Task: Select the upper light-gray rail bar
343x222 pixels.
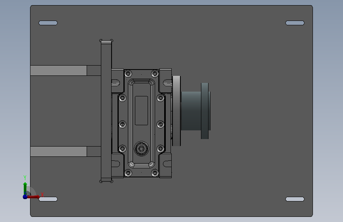Action: pyautogui.click(x=59, y=70)
